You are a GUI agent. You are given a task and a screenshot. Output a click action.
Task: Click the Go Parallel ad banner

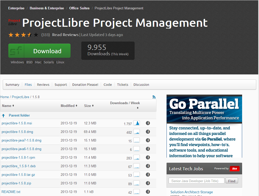click(x=204, y=126)
